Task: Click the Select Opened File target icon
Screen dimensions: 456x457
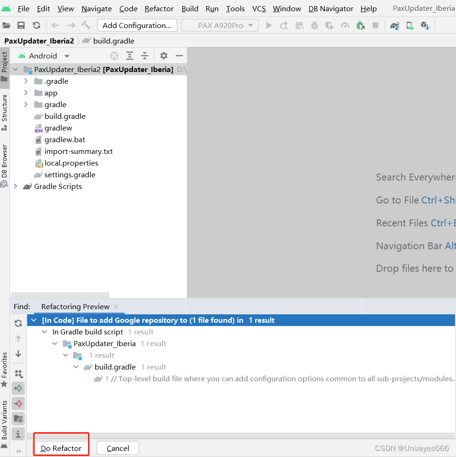Action: coord(114,56)
